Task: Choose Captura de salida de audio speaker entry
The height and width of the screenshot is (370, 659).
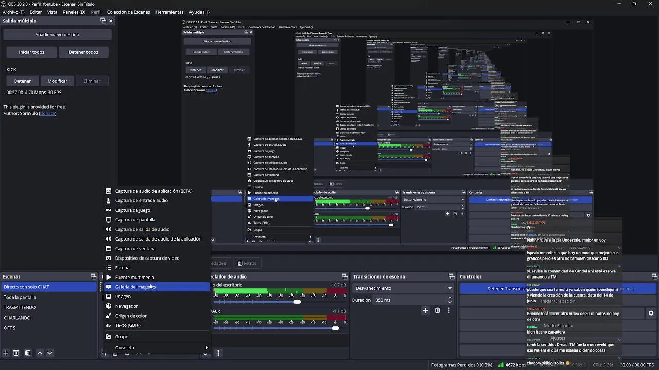Action: 157,229
